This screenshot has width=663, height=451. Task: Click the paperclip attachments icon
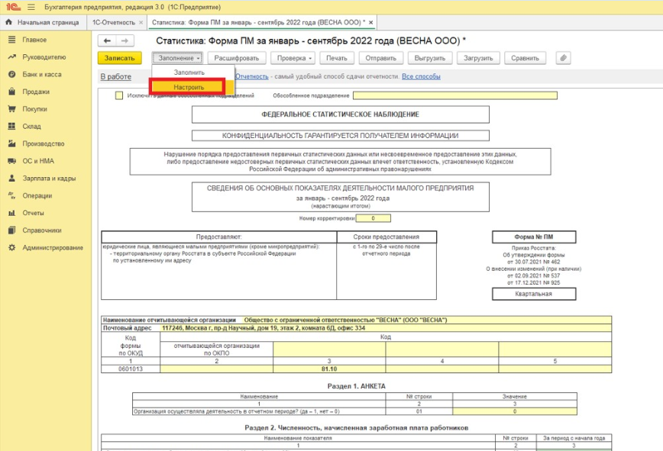coord(563,58)
